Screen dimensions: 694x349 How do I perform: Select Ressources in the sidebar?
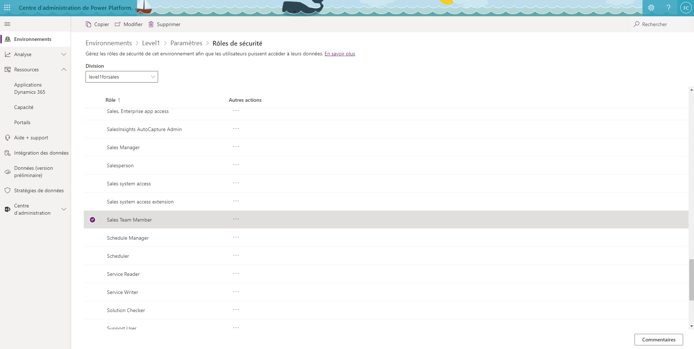[x=26, y=70]
